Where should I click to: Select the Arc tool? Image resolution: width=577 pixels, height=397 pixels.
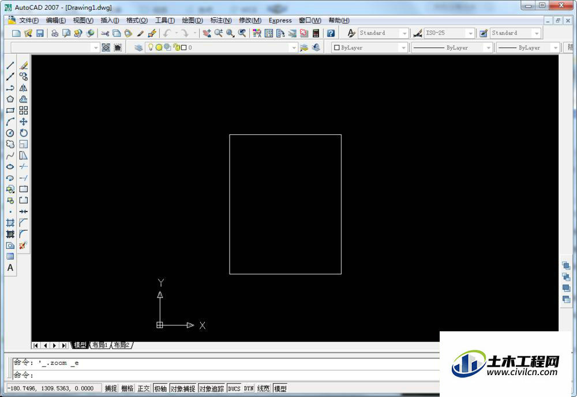point(10,122)
